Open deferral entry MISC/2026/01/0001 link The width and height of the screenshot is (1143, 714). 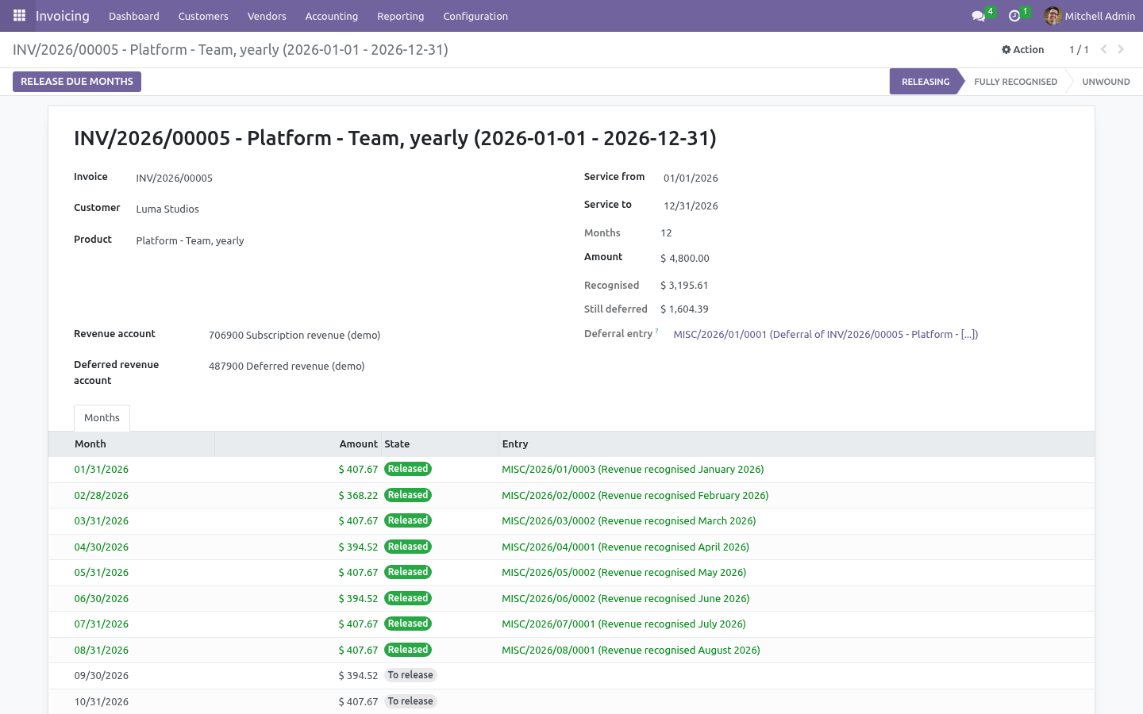825,335
